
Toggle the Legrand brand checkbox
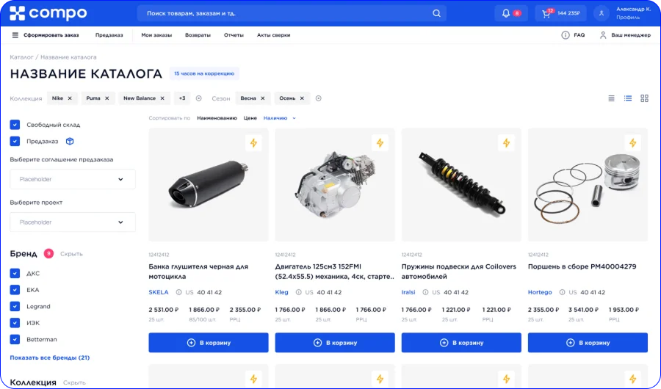[15, 306]
